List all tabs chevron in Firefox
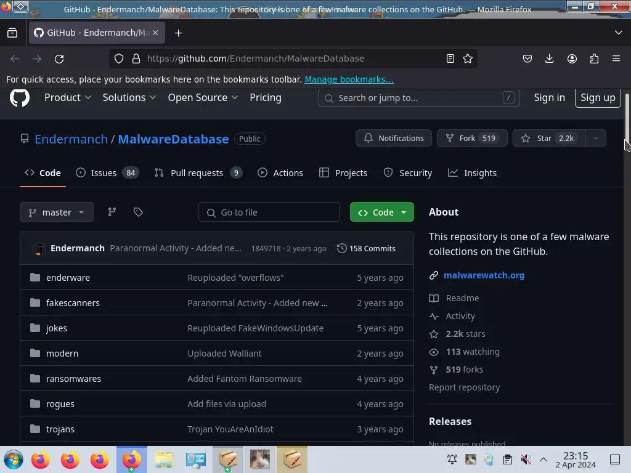This screenshot has height=473, width=631. (x=619, y=33)
